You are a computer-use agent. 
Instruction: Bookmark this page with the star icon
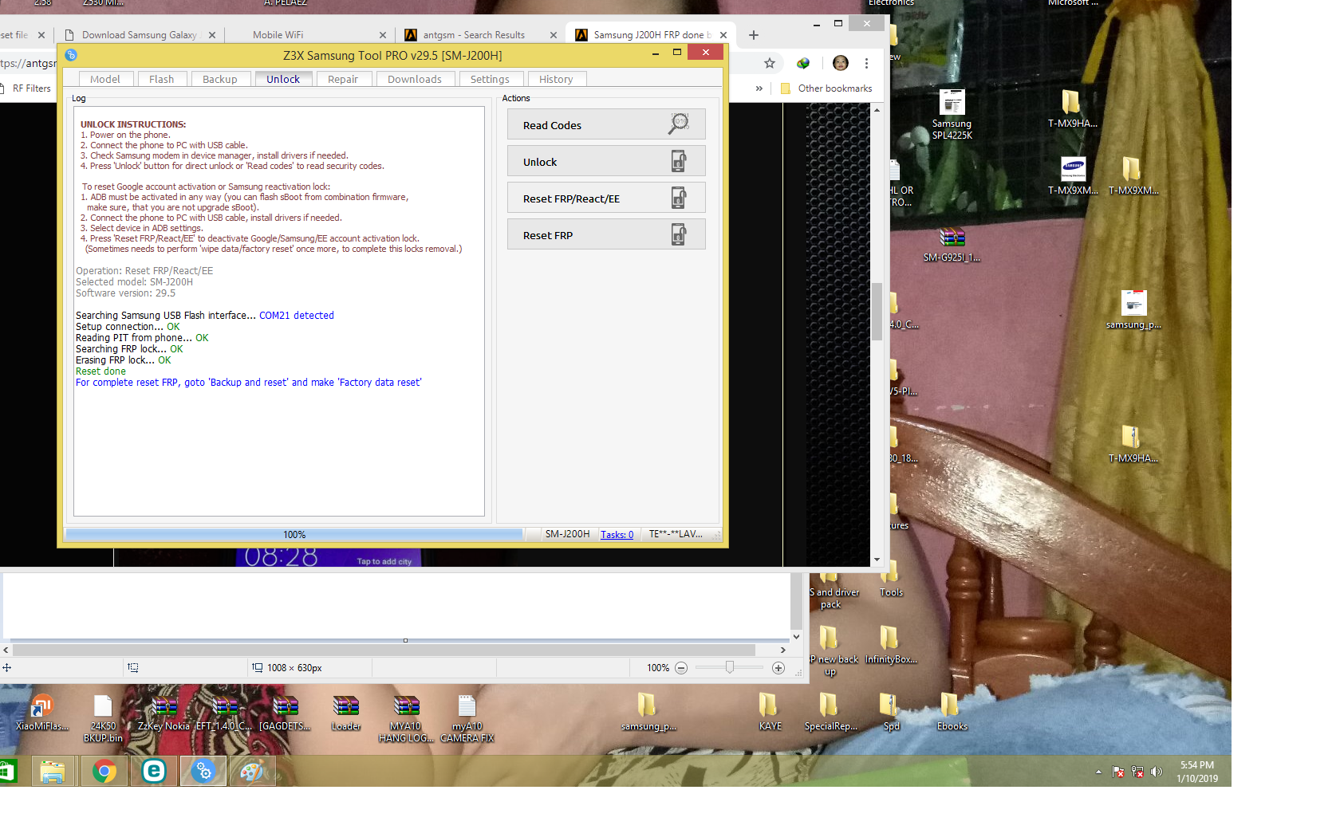[769, 63]
